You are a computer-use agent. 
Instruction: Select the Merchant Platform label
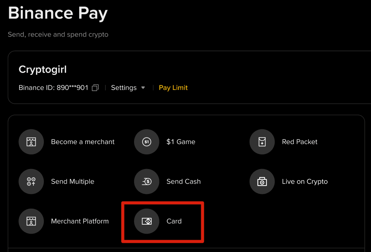click(80, 221)
